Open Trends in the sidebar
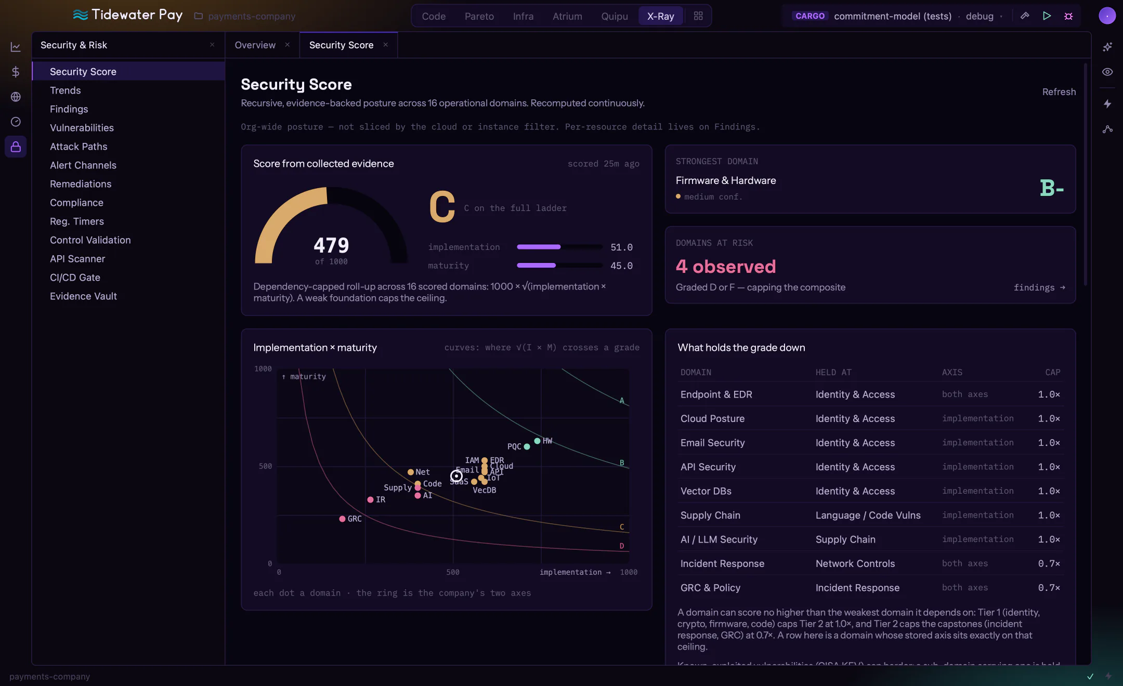Screen dimensions: 1123x686 [x=128, y=90]
